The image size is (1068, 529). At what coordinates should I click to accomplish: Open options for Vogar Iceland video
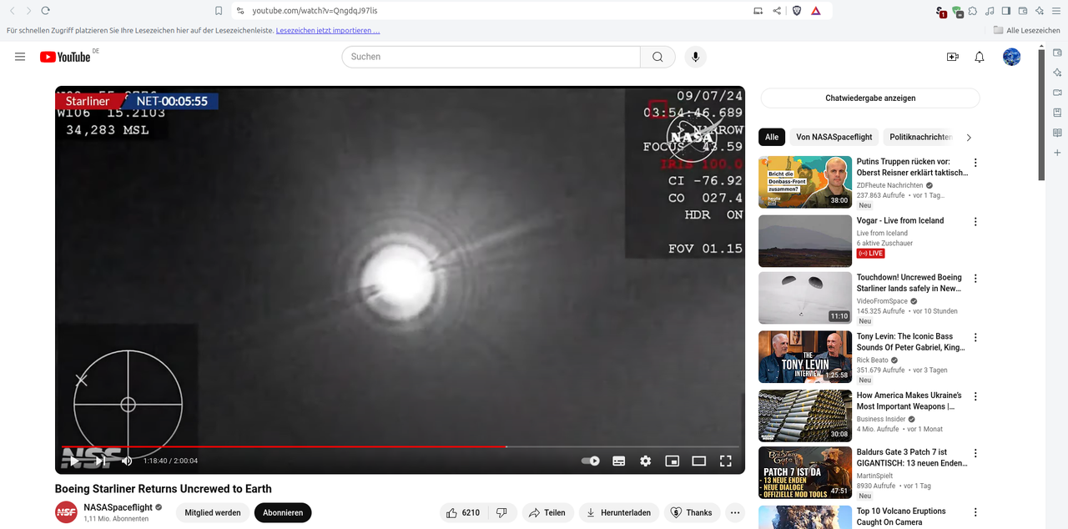point(975,222)
